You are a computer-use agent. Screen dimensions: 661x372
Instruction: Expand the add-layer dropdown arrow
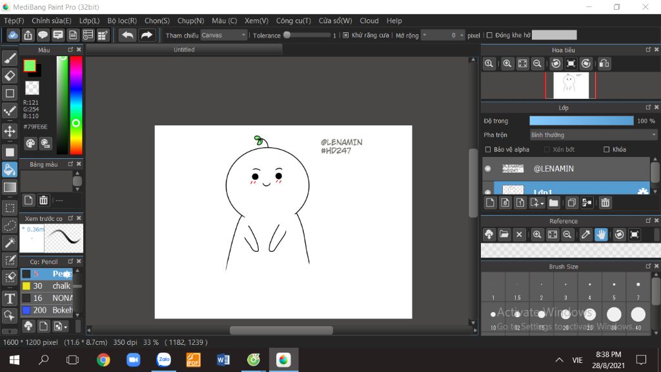pyautogui.click(x=542, y=203)
